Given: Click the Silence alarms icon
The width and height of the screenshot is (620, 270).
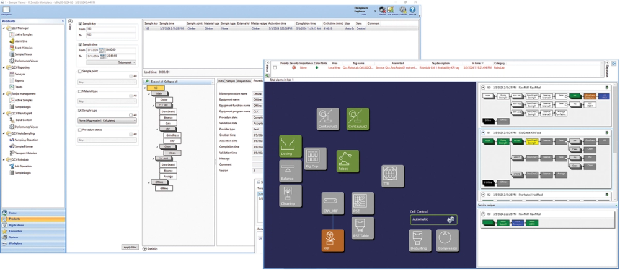Looking at the screenshot, I should 382,11.
